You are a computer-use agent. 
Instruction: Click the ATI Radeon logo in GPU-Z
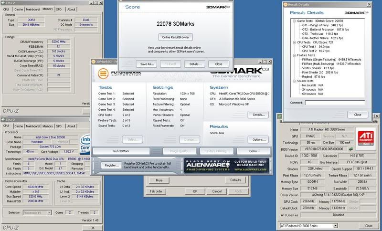[366, 138]
